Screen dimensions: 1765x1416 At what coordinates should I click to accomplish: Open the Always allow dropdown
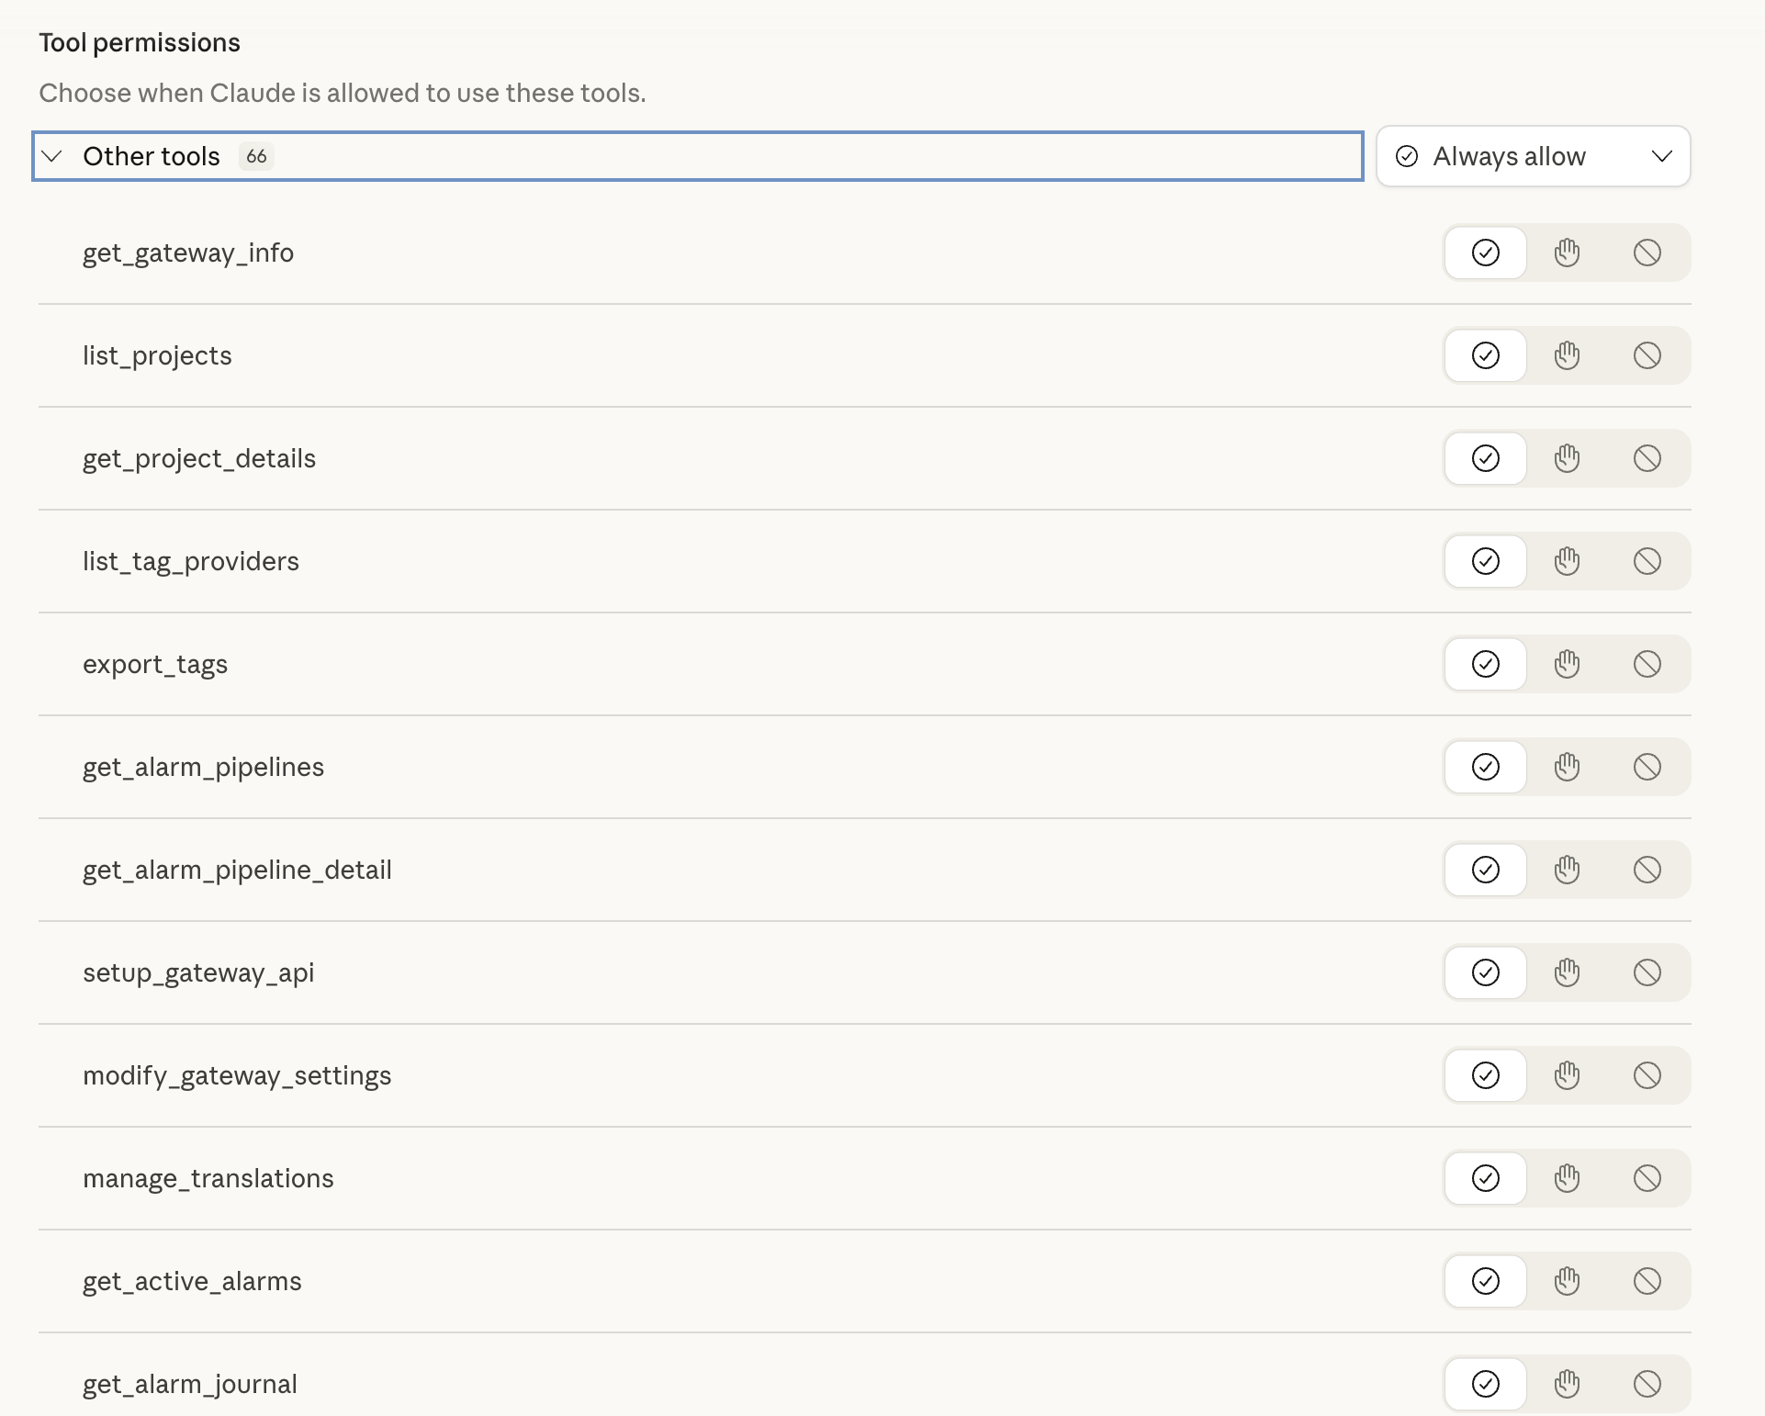pyautogui.click(x=1532, y=156)
